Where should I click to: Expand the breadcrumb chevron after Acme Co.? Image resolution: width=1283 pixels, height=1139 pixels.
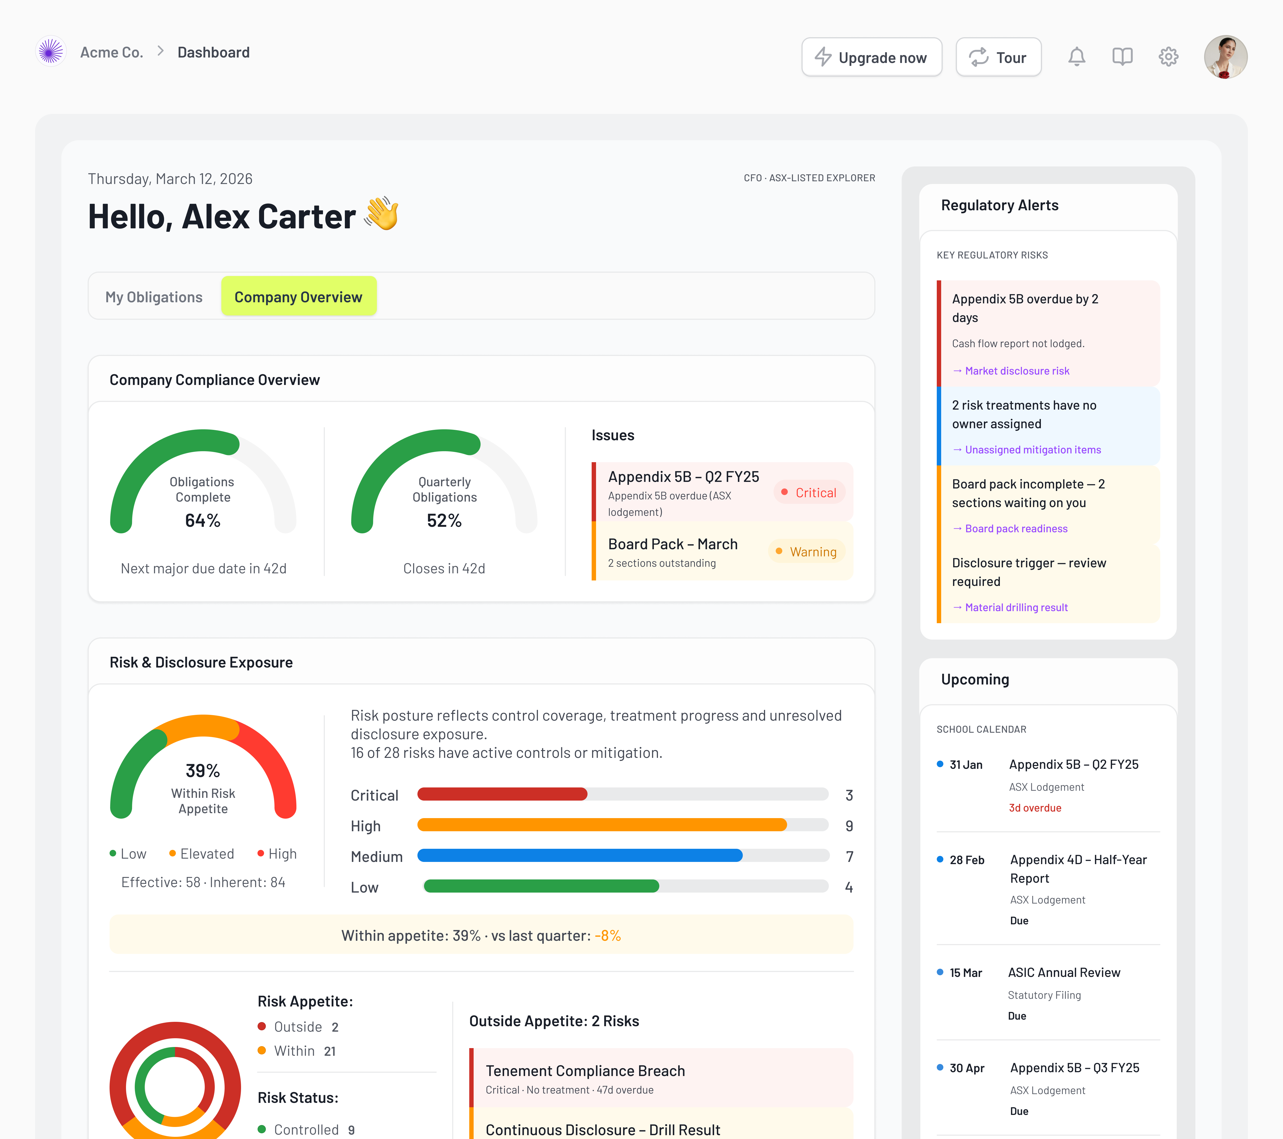click(x=161, y=51)
